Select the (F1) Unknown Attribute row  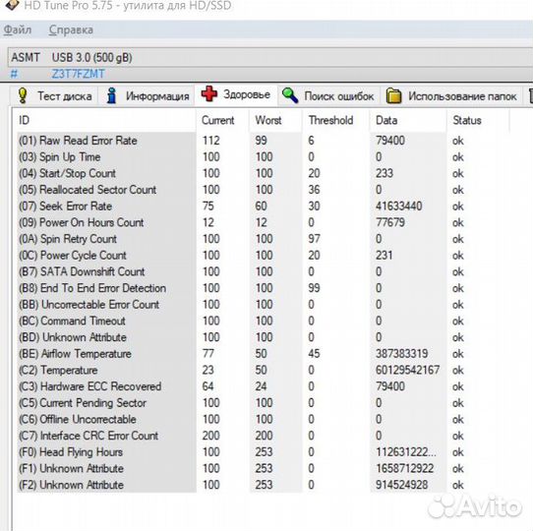pyautogui.click(x=264, y=468)
